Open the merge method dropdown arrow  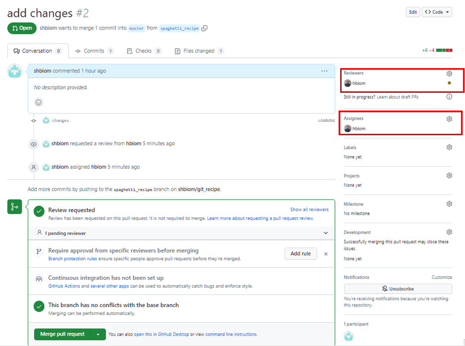tap(98, 334)
